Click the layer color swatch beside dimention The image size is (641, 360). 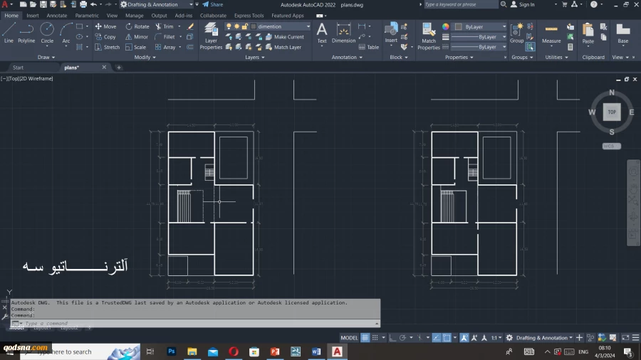coord(254,26)
